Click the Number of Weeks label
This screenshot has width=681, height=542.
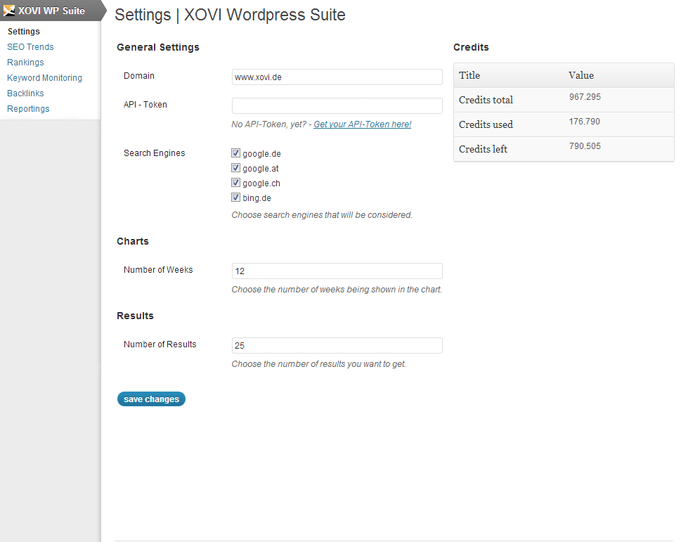158,270
